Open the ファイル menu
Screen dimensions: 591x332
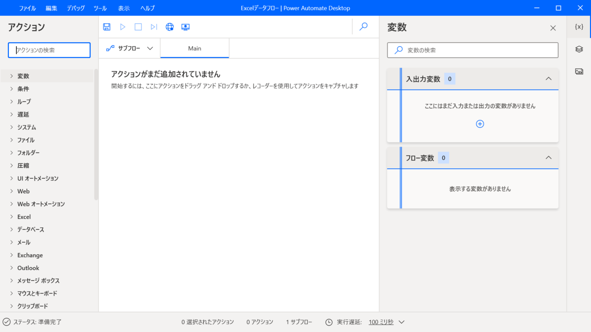tap(27, 8)
